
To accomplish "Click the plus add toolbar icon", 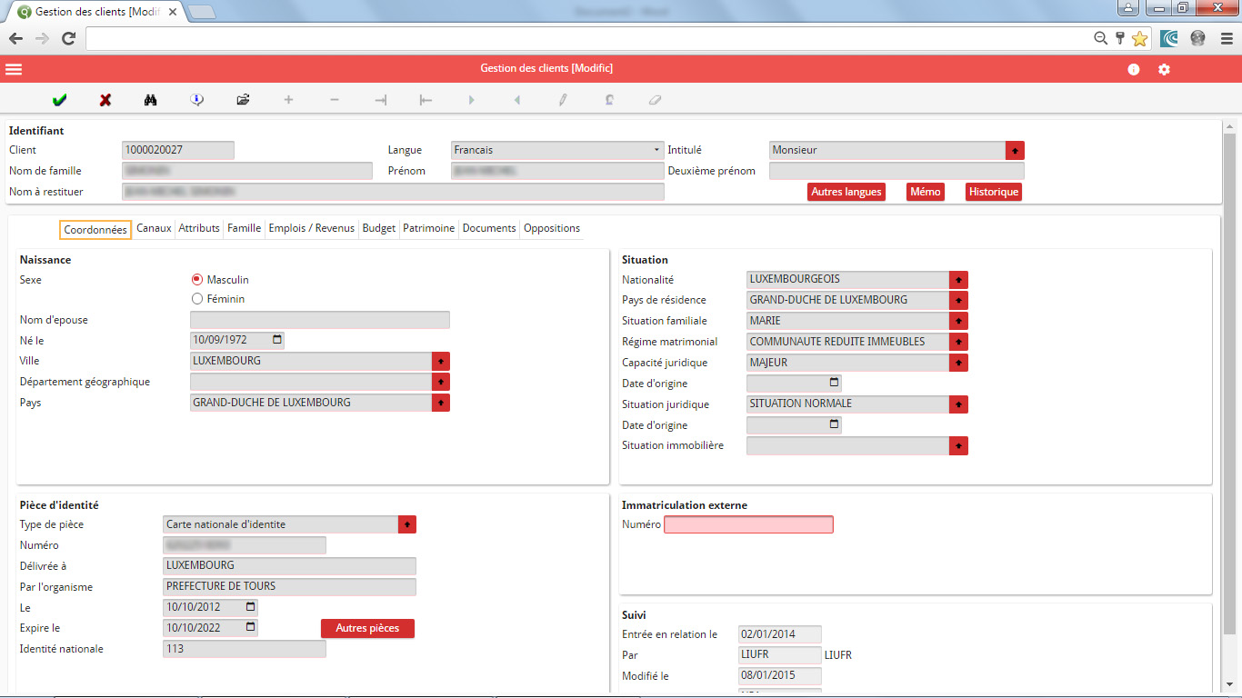I will tap(289, 100).
